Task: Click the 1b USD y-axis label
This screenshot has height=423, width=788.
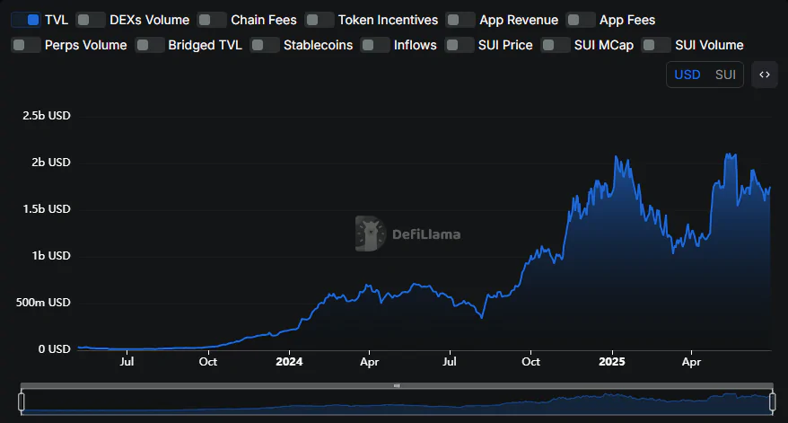Action: pyautogui.click(x=51, y=256)
